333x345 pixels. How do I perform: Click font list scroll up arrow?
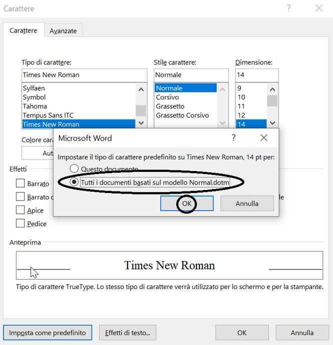coord(141,89)
